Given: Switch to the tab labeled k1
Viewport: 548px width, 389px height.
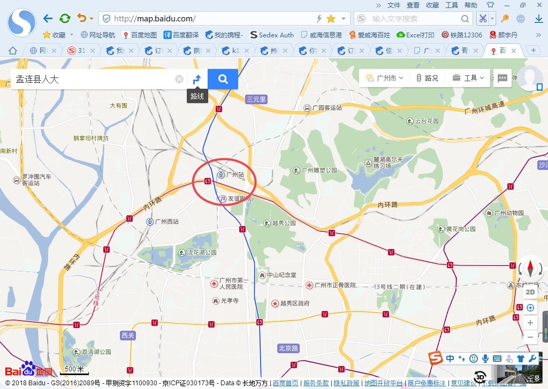Looking at the screenshot, I should coord(235,51).
